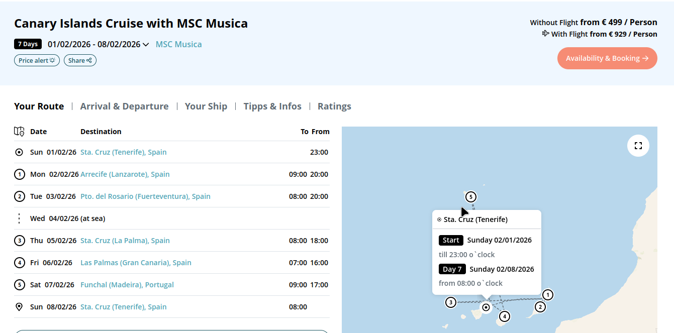
Task: Click map marker number 3 for La Palma
Action: [451, 302]
